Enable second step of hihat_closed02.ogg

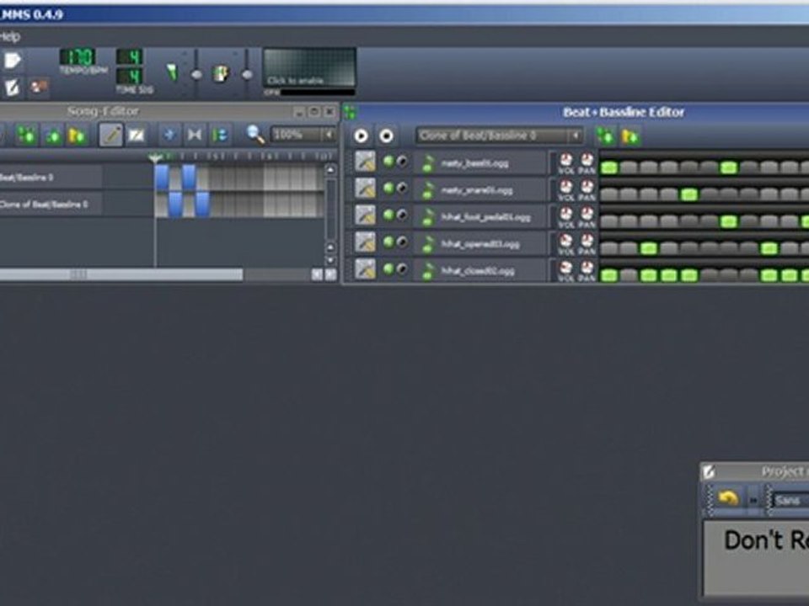(629, 274)
